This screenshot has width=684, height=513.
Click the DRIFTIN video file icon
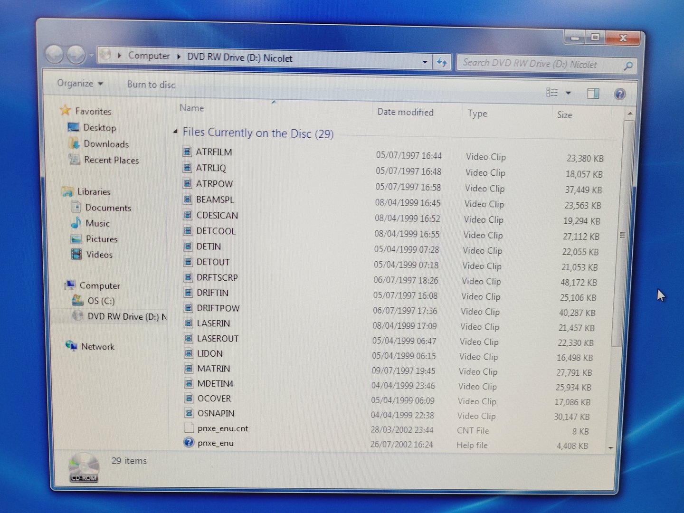pyautogui.click(x=188, y=292)
